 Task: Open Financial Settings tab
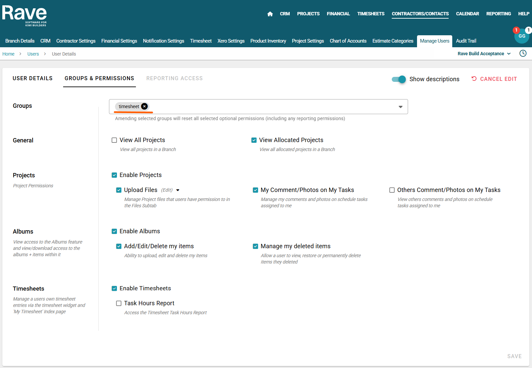point(119,41)
